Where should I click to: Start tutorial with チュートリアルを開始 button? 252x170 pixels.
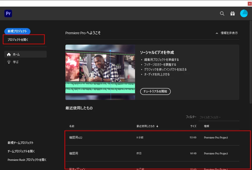click(x=155, y=91)
